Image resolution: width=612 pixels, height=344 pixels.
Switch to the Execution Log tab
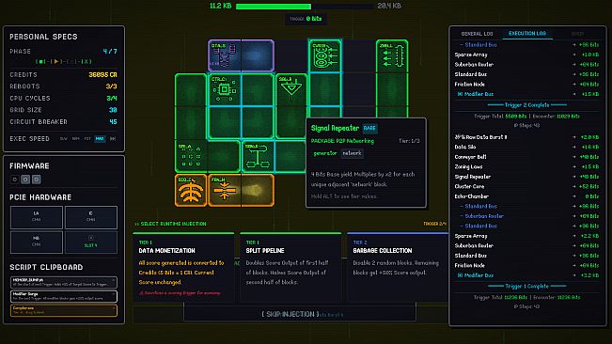pyautogui.click(x=527, y=34)
